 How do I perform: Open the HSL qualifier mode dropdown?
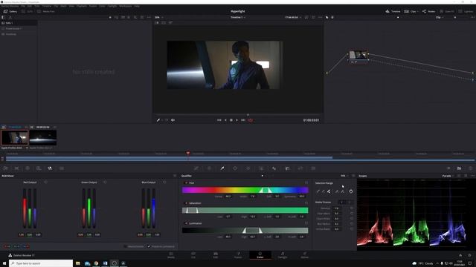(x=344, y=176)
